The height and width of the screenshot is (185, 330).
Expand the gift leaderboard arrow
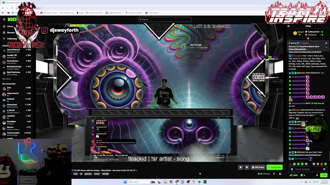click(x=308, y=39)
